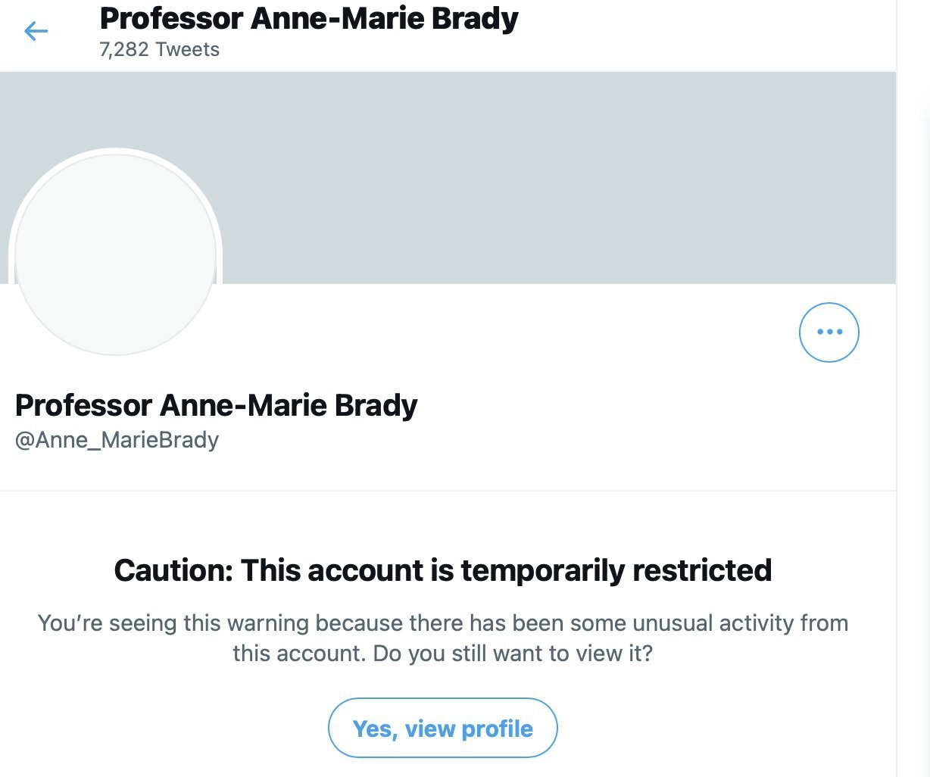Click the unusual activity warning line

click(x=442, y=623)
